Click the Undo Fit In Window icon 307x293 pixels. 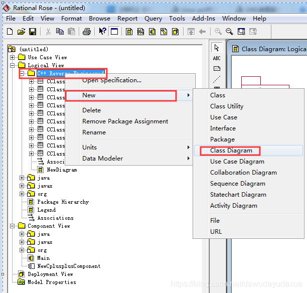point(253,32)
